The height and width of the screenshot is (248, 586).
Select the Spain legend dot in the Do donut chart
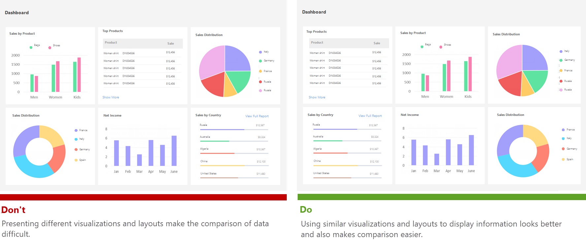[x=563, y=159]
